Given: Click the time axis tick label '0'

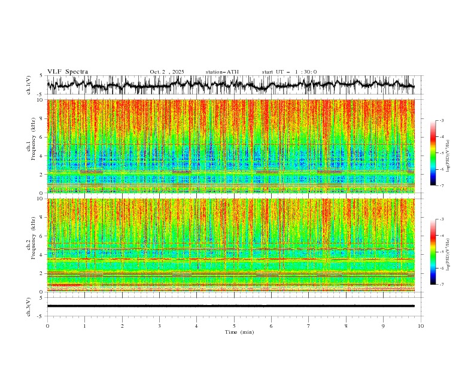Looking at the screenshot, I should click(47, 326).
